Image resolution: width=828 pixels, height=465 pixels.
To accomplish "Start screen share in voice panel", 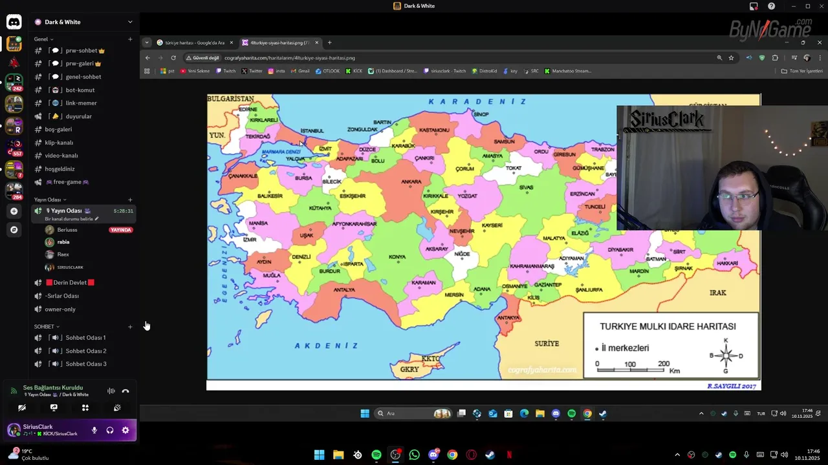I will click(54, 408).
